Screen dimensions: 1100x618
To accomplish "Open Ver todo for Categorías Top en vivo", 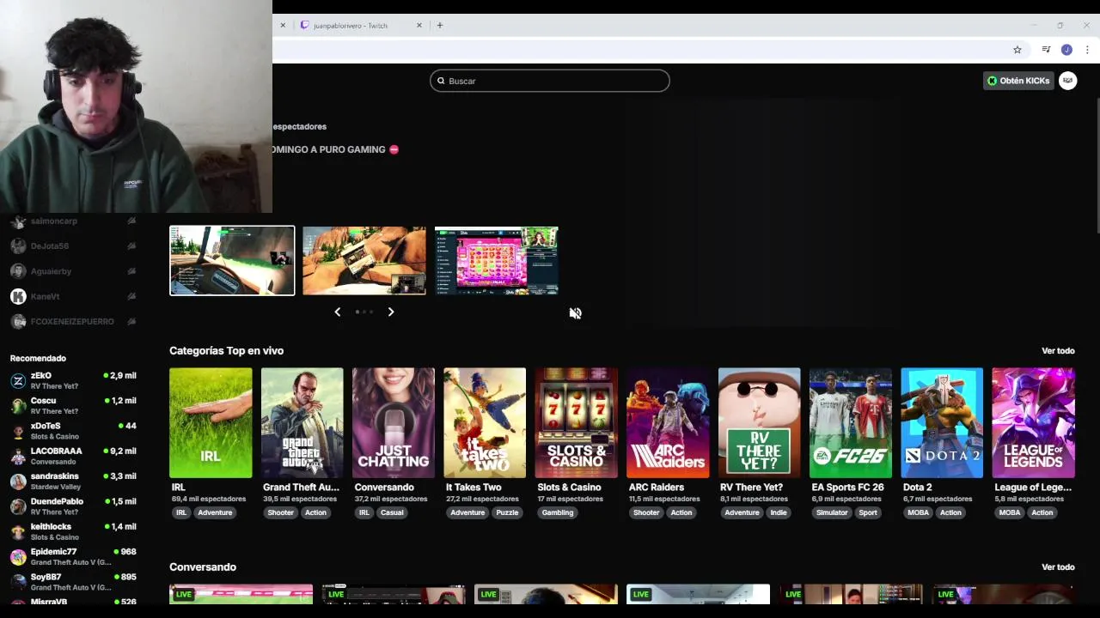I will pos(1058,351).
